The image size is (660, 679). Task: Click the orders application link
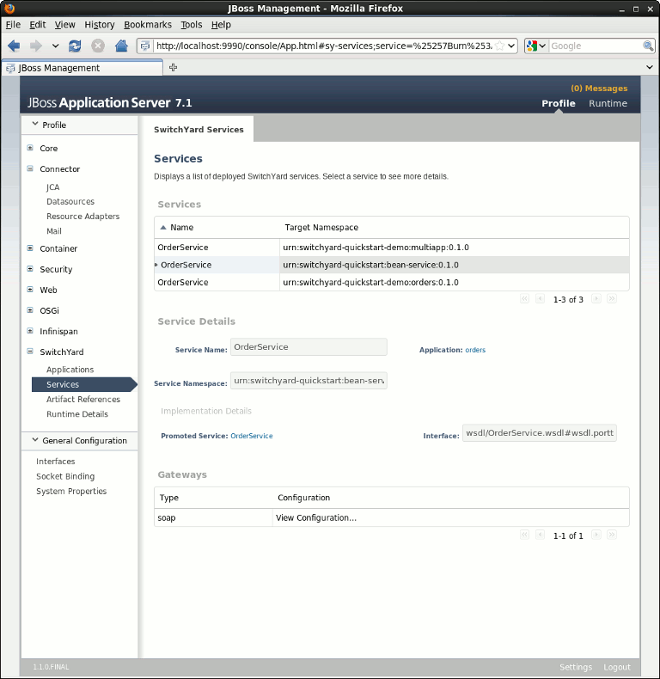[x=475, y=350]
